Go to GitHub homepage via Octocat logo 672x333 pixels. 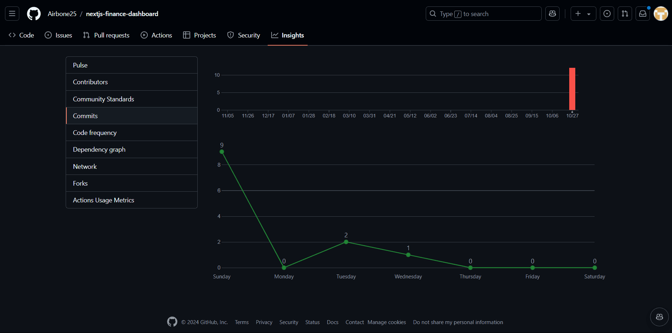coord(34,14)
